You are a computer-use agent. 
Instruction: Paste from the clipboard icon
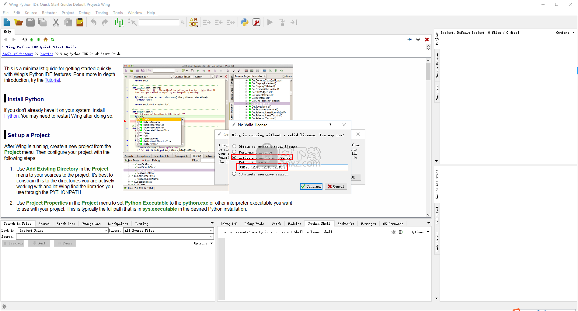coord(80,22)
